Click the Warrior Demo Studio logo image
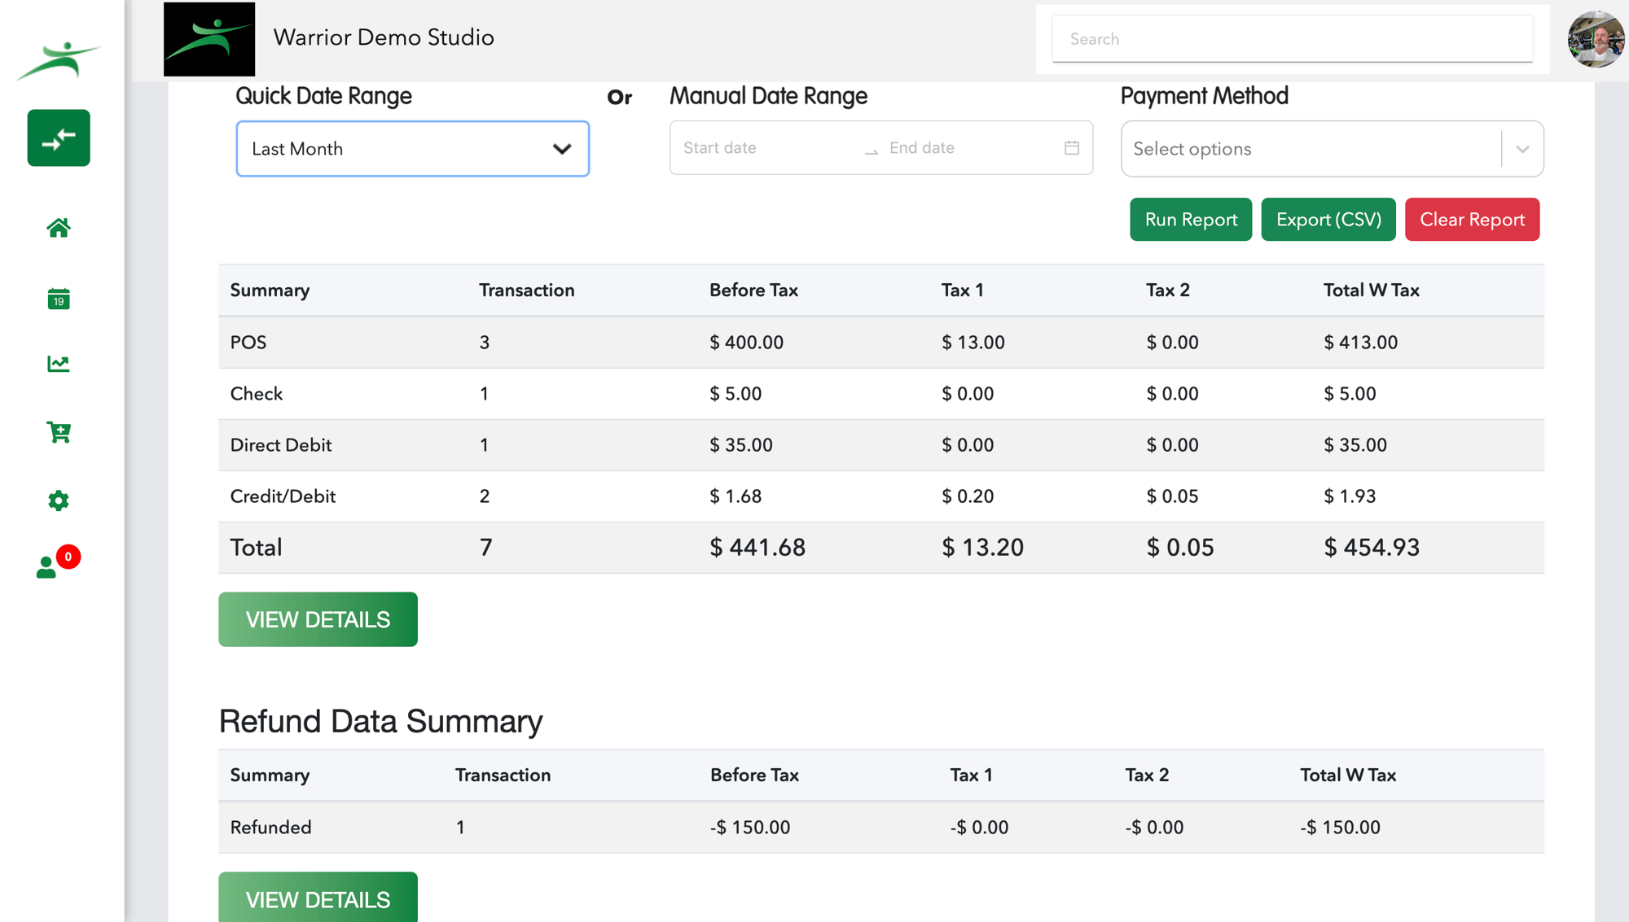The image size is (1629, 922). pos(209,39)
